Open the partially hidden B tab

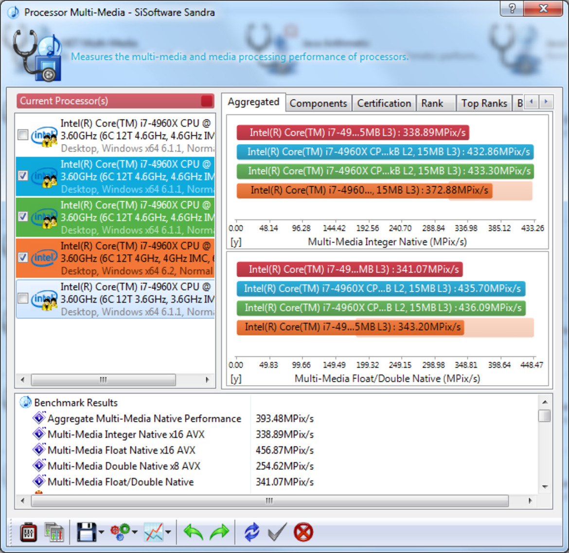tap(519, 104)
